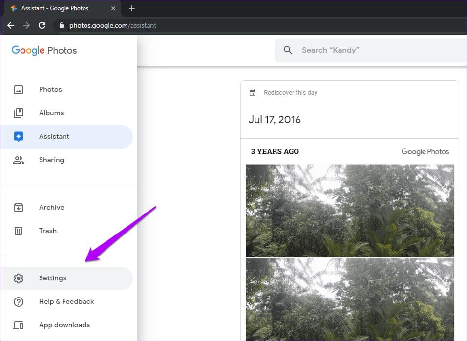
Task: Open App downloads link
Action: pyautogui.click(x=67, y=325)
